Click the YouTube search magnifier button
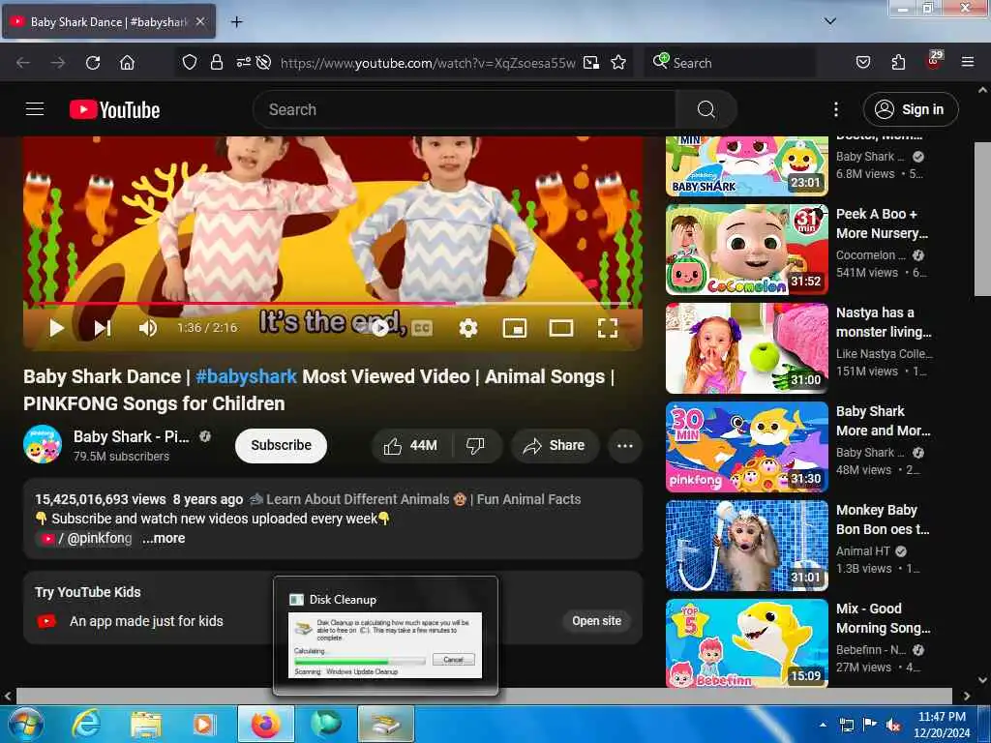 coord(706,109)
